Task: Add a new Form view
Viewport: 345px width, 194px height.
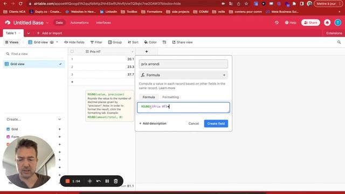Action: point(60,137)
